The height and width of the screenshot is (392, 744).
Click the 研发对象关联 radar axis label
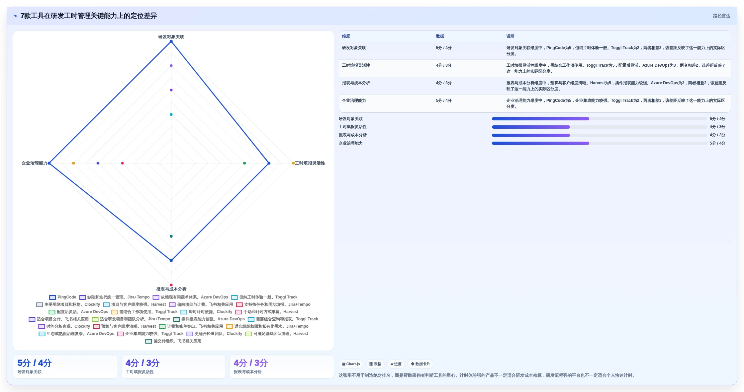point(171,37)
